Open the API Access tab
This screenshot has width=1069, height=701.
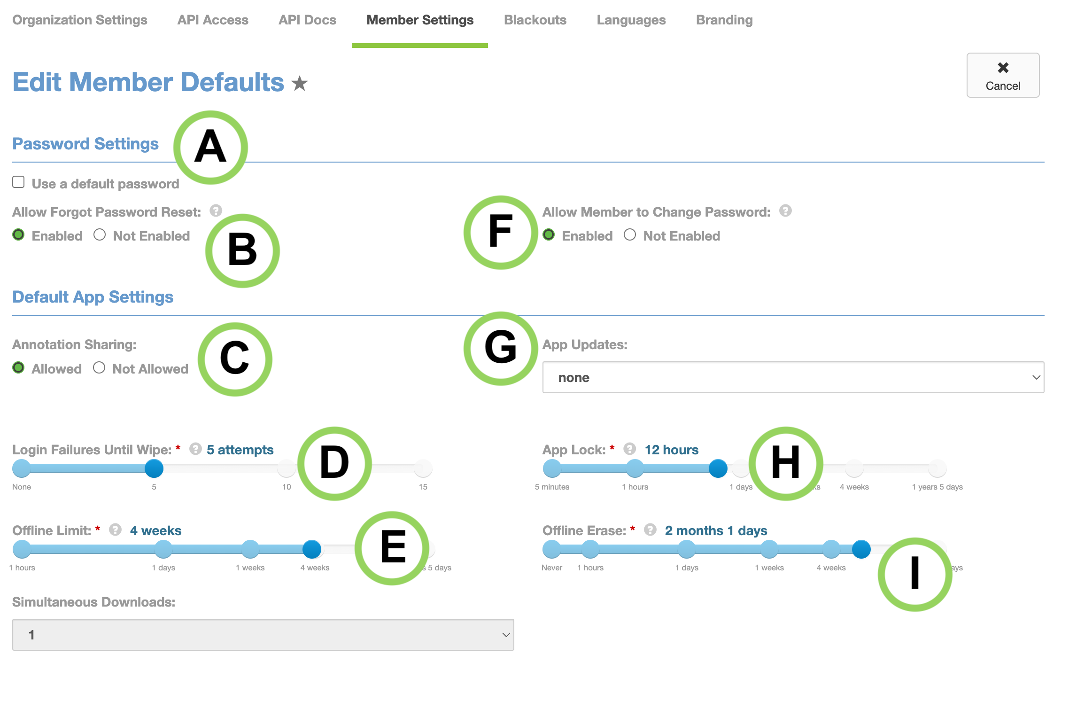(x=213, y=20)
